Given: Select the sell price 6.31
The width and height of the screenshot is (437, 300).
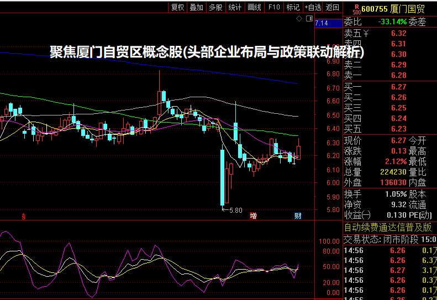Looking at the screenshot, I should 398,44.
